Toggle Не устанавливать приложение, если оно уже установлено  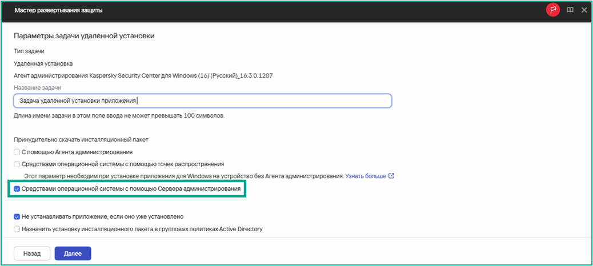(17, 217)
